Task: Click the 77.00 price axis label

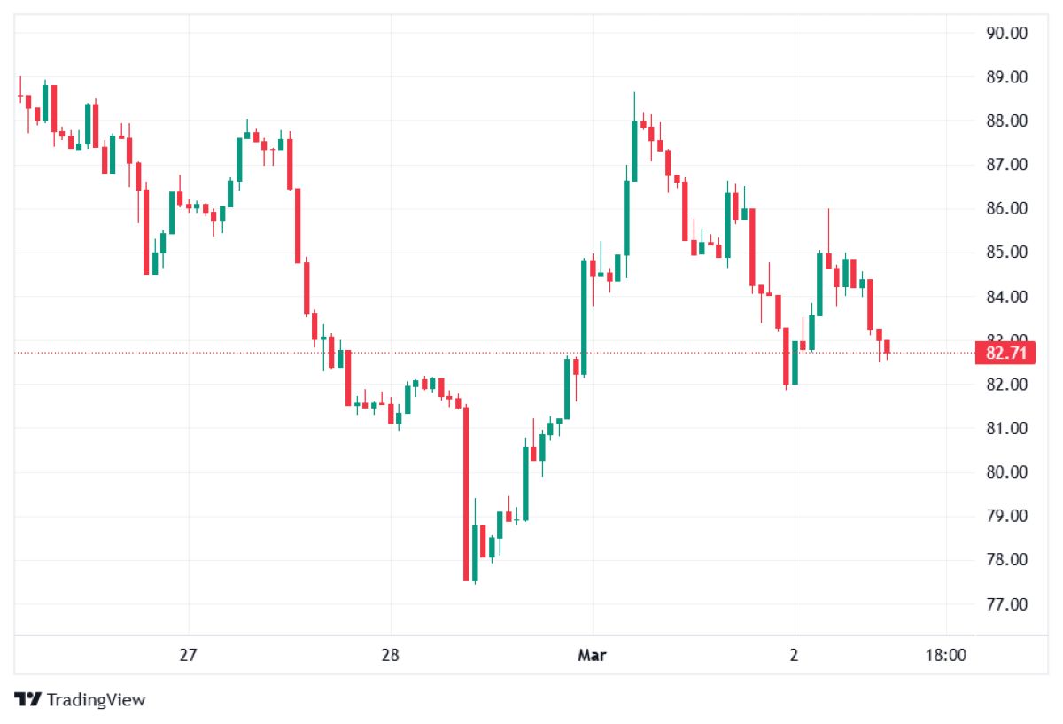Action: (1006, 604)
